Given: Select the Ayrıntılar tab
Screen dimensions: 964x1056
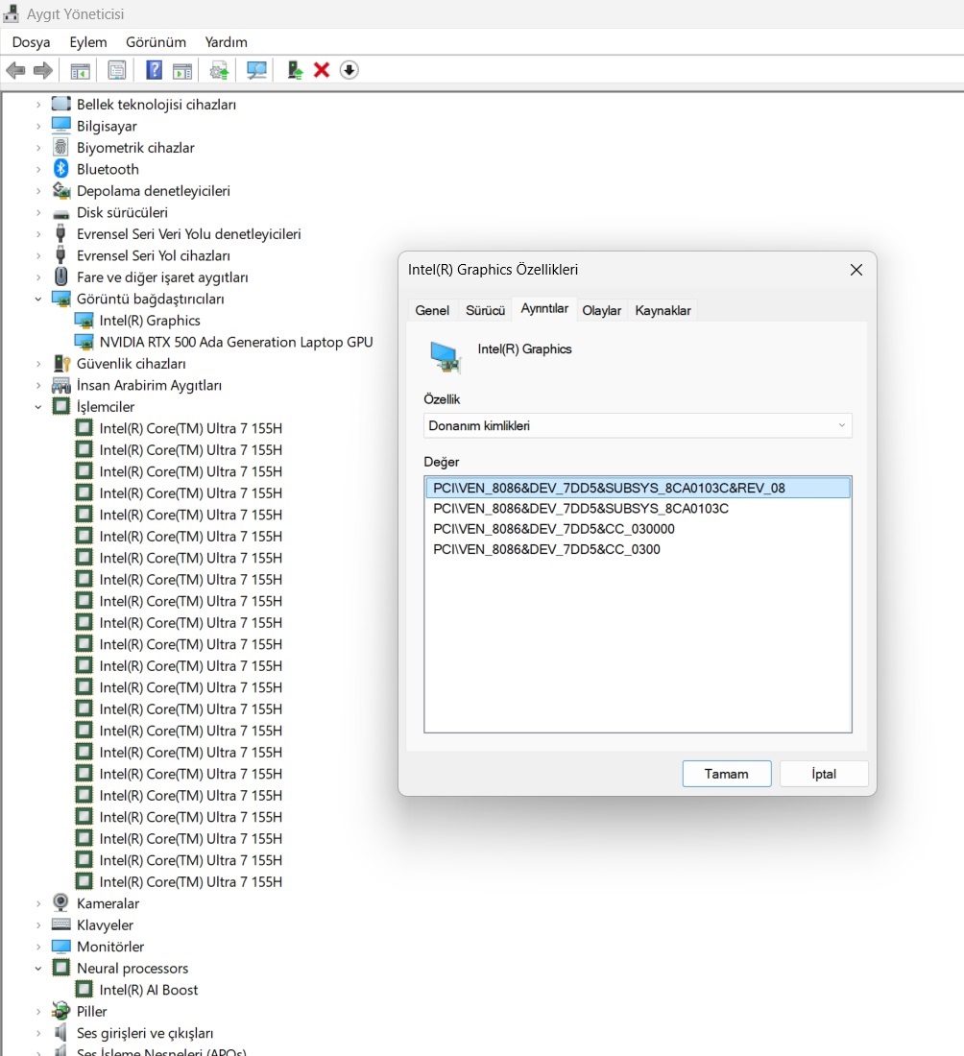Looking at the screenshot, I should 544,308.
